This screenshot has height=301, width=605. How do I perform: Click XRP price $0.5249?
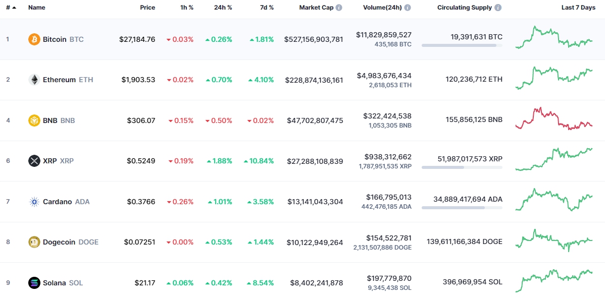coord(141,161)
